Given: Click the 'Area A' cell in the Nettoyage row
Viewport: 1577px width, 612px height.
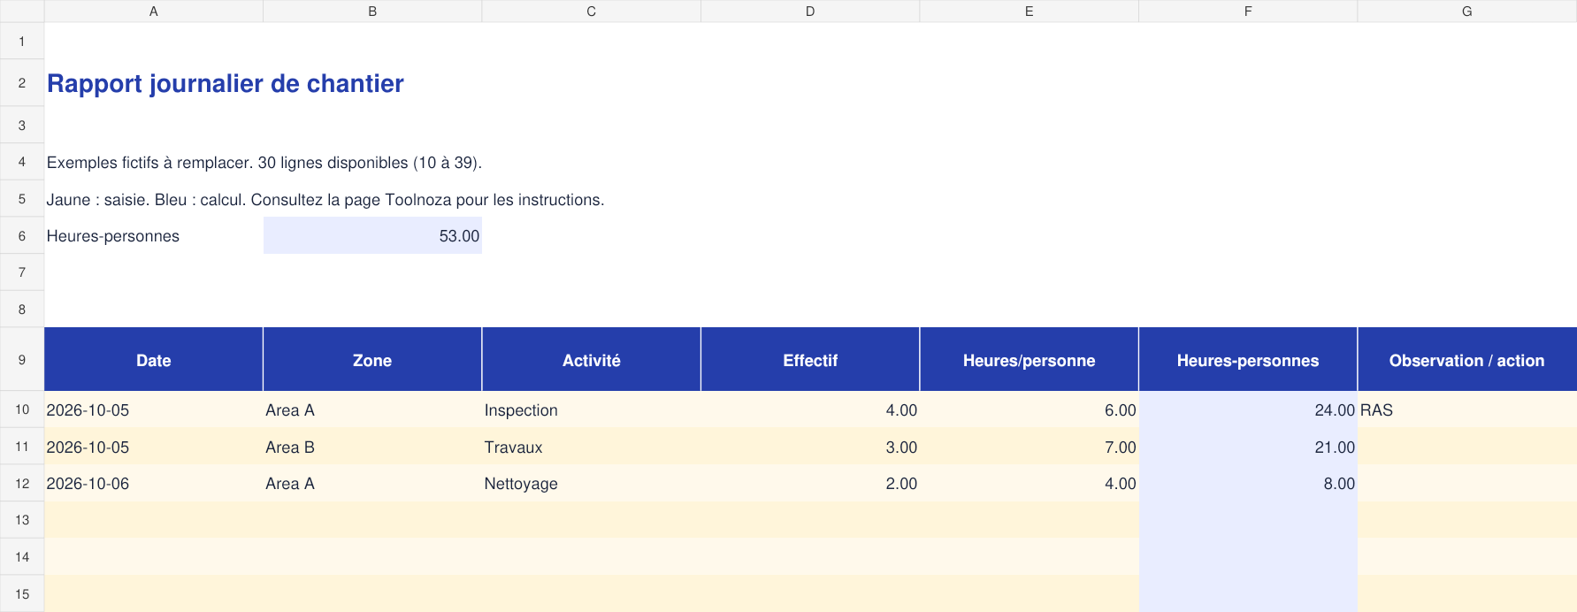Looking at the screenshot, I should pos(372,484).
